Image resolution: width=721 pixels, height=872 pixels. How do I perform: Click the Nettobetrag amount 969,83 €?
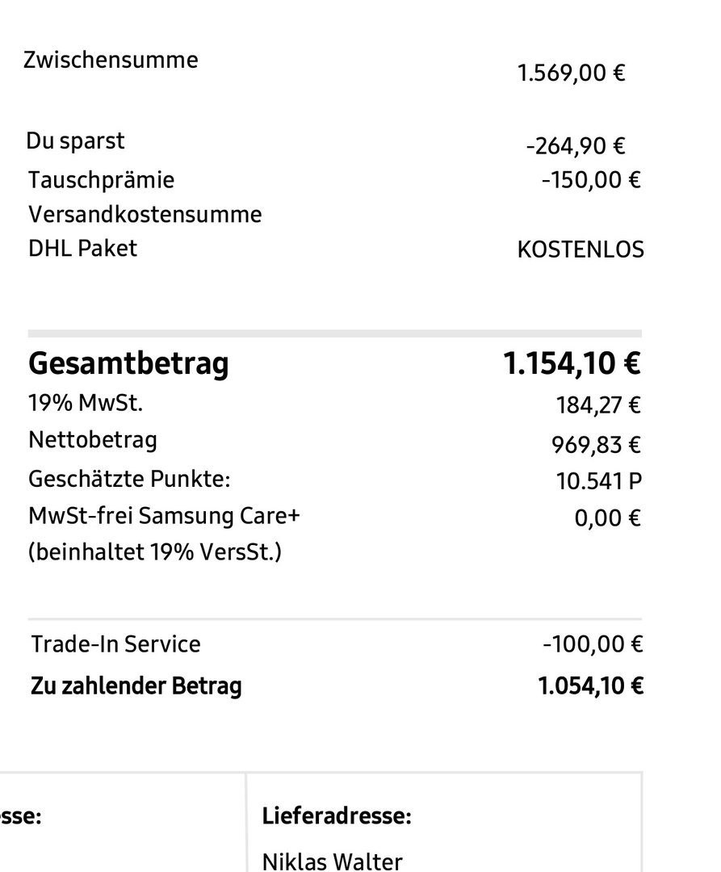tap(596, 445)
